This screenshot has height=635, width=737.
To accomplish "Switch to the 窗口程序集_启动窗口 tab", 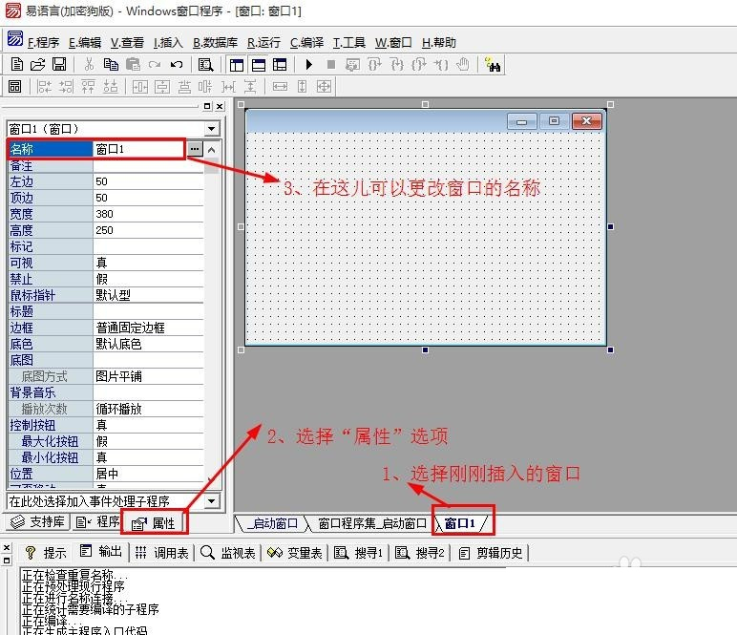I will (x=371, y=523).
